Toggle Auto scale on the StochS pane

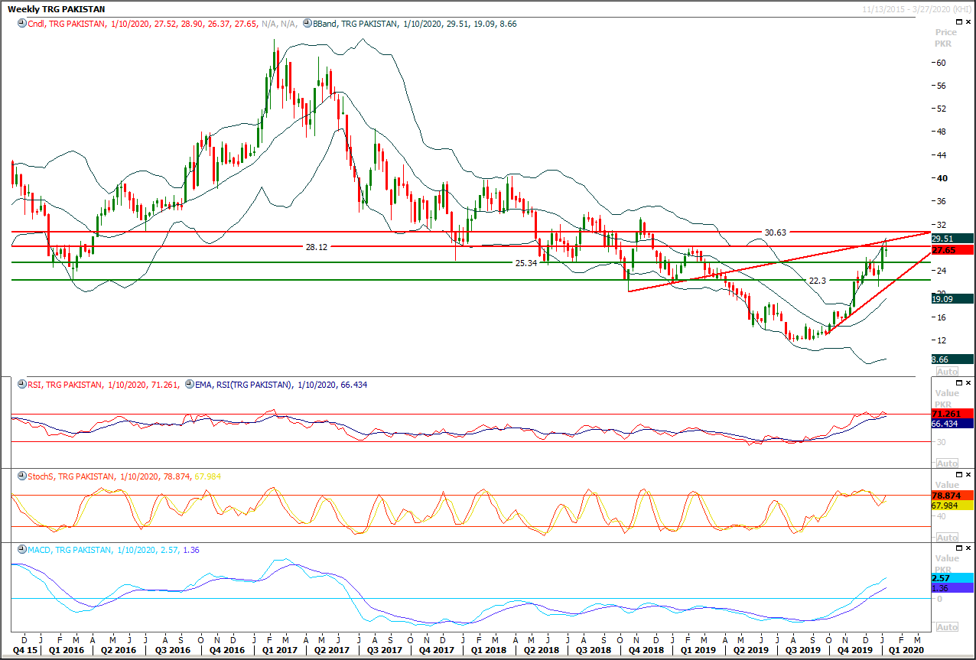[947, 538]
